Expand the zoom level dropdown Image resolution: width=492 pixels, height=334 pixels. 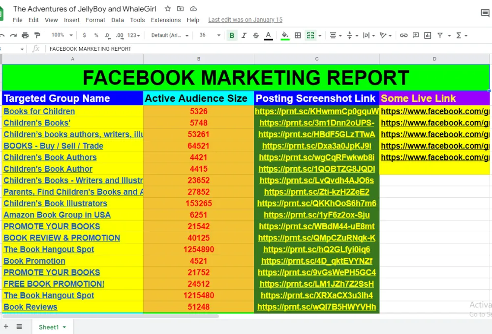tap(62, 35)
